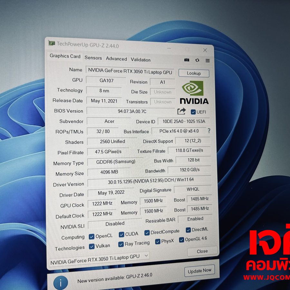Click the PCIe x16 4.0 bus interface value

pos(179,131)
